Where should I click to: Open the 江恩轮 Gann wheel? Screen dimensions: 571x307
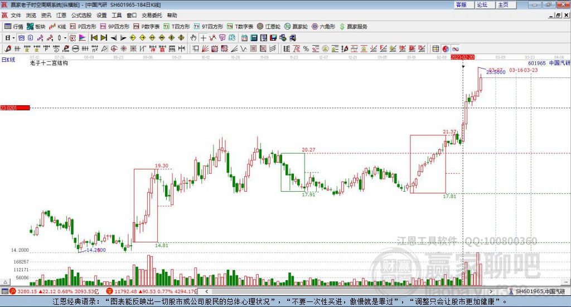[x=269, y=27]
